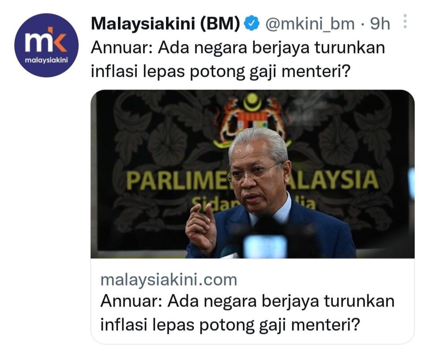Open the link card headline "Annuar: Ada negara berjaya"
Screen dimensions: 429x345
(247, 301)
